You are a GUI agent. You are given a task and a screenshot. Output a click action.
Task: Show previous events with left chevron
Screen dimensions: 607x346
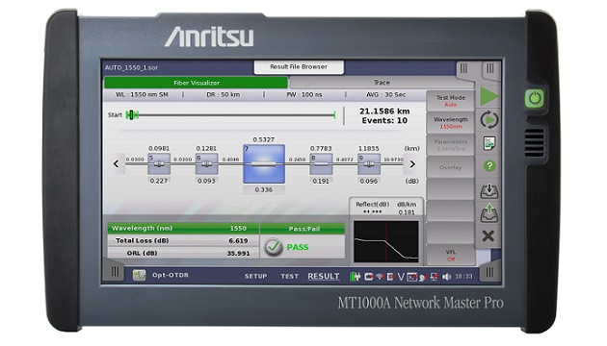(117, 164)
